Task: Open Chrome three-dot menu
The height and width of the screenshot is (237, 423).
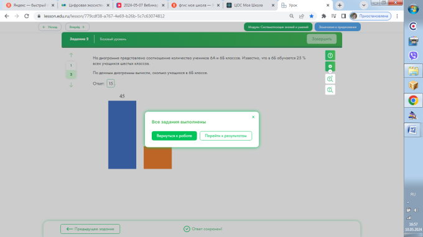Action: click(x=397, y=16)
